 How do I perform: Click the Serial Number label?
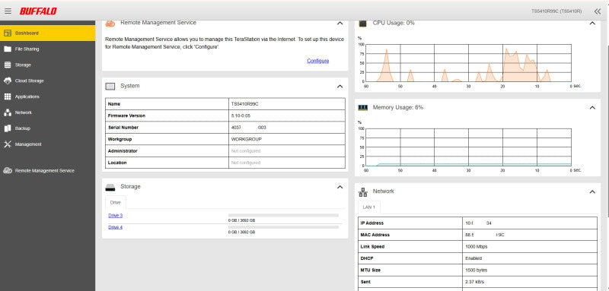tap(123, 128)
